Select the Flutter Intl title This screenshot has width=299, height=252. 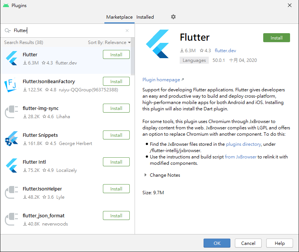click(34, 162)
